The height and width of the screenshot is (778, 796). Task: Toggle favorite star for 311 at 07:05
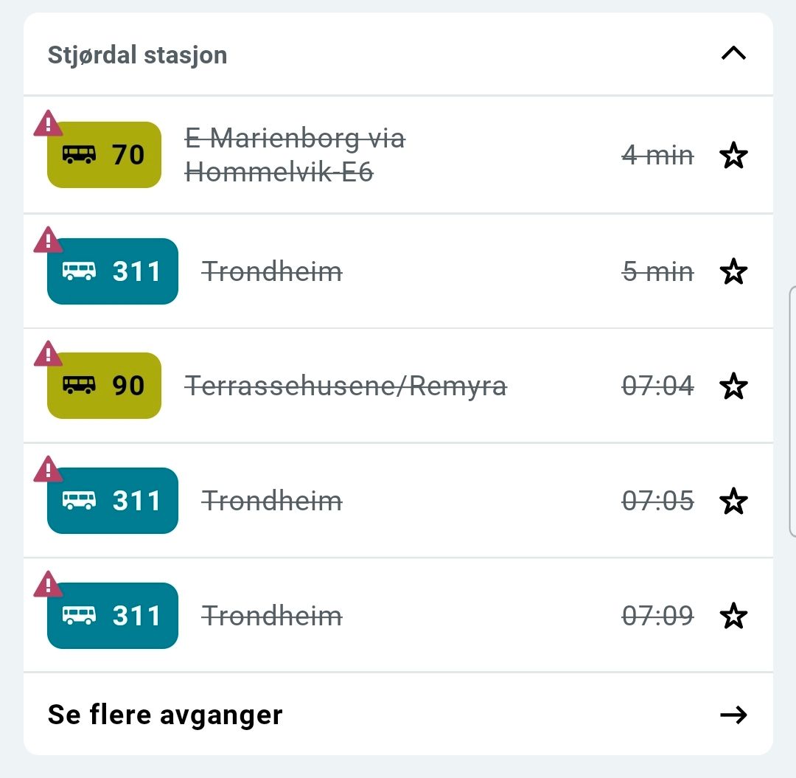733,501
